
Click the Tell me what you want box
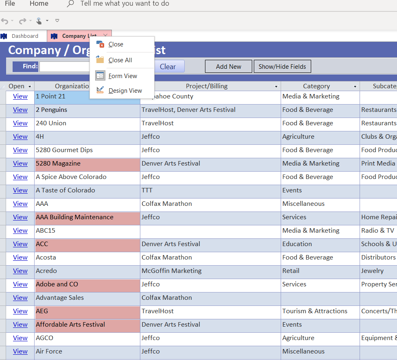coord(125,4)
